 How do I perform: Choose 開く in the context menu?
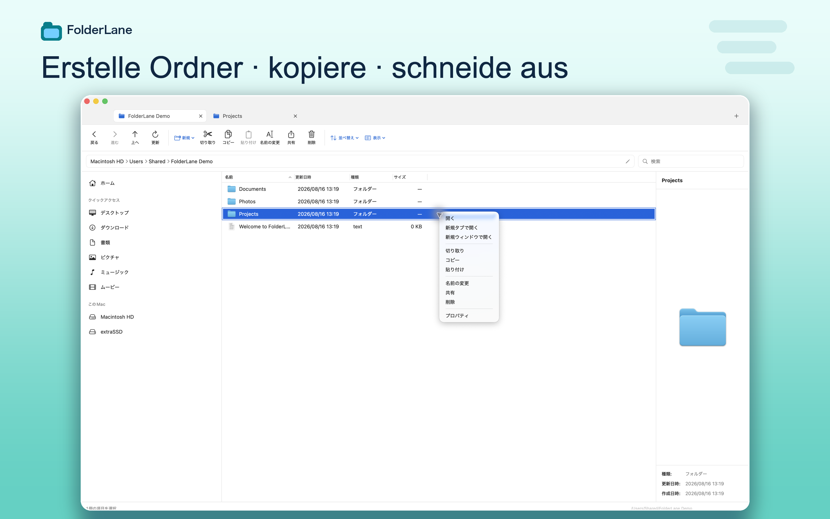469,218
